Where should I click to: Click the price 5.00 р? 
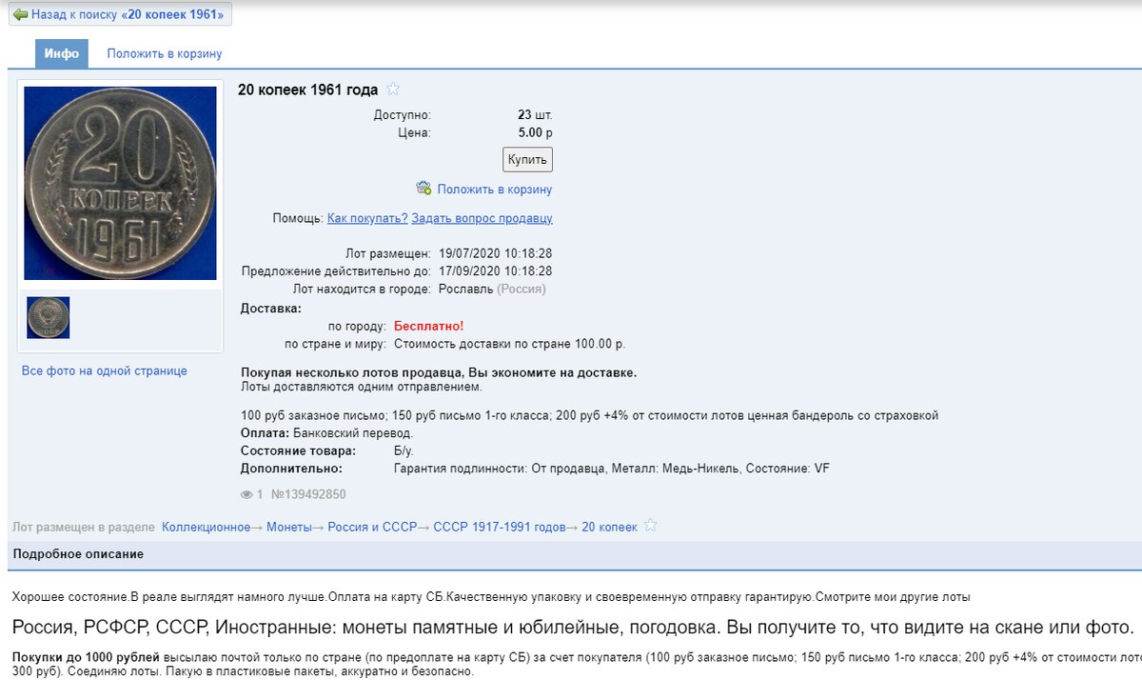click(535, 133)
